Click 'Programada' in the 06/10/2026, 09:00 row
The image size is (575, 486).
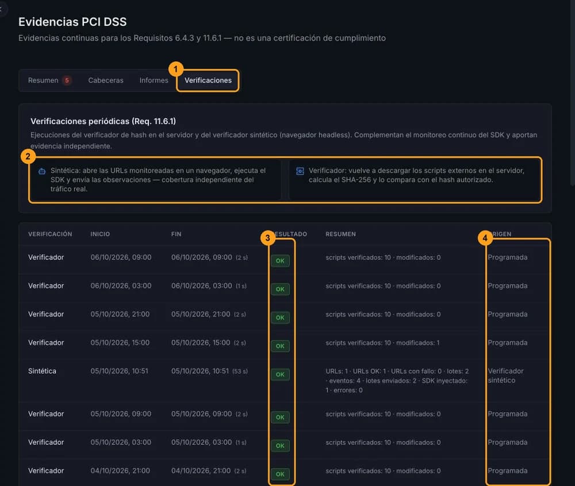[508, 257]
